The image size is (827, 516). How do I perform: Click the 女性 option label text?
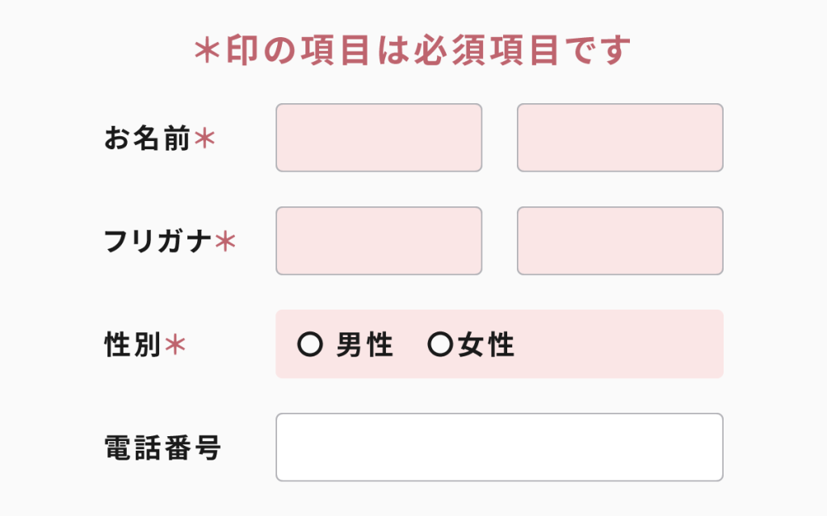[486, 345]
